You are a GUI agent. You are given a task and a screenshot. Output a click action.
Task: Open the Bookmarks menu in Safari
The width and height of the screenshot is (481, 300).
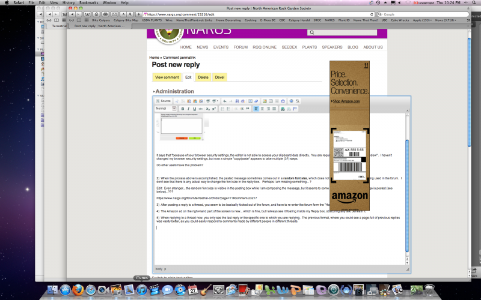point(88,2)
